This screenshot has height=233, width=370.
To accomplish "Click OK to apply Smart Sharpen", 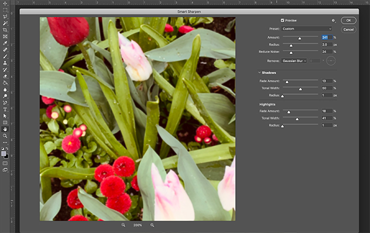I will 348,20.
